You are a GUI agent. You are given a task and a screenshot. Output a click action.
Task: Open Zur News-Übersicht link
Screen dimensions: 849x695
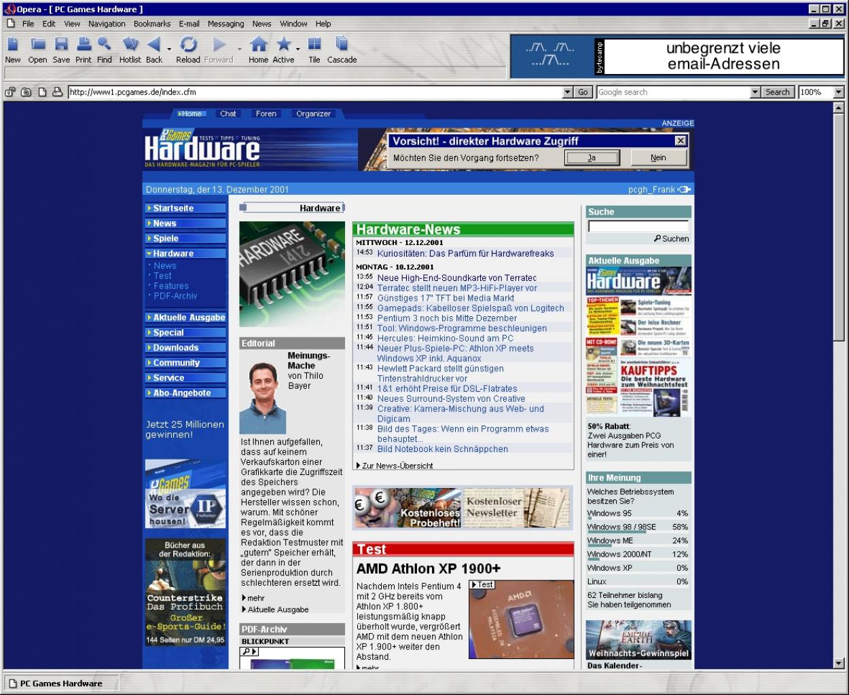397,466
